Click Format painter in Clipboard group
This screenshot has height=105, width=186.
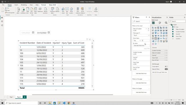[10, 13]
